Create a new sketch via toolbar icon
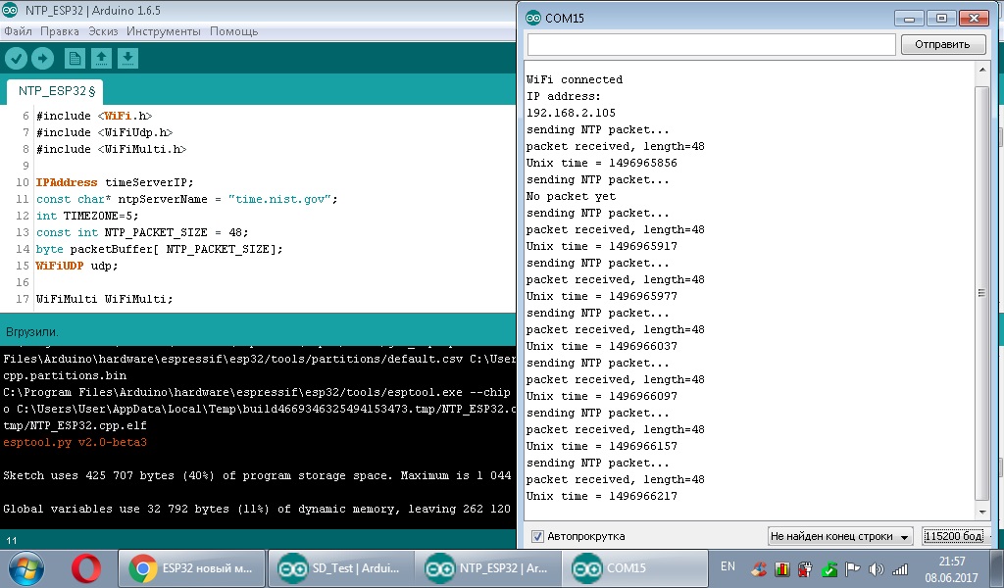Viewport: 1004px width, 588px height. tap(74, 58)
